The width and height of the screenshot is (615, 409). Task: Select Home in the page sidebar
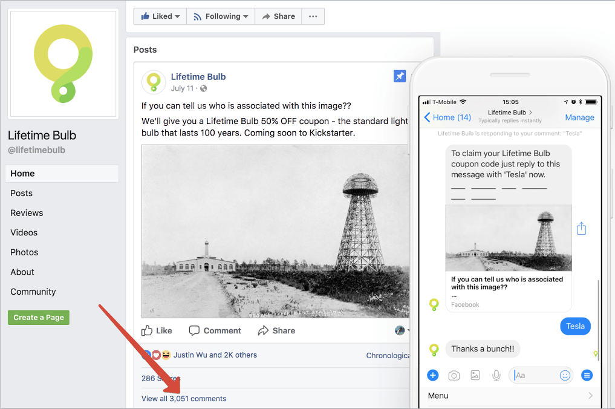point(62,174)
